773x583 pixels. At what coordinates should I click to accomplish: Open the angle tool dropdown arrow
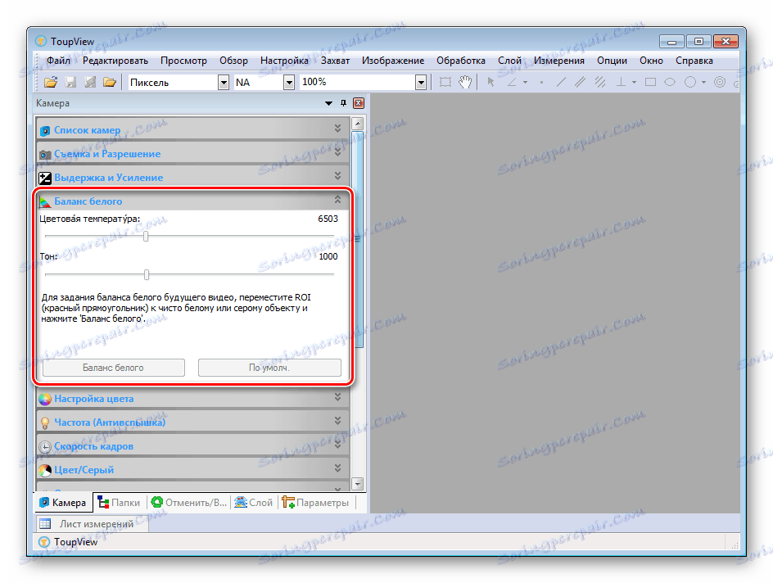[526, 83]
